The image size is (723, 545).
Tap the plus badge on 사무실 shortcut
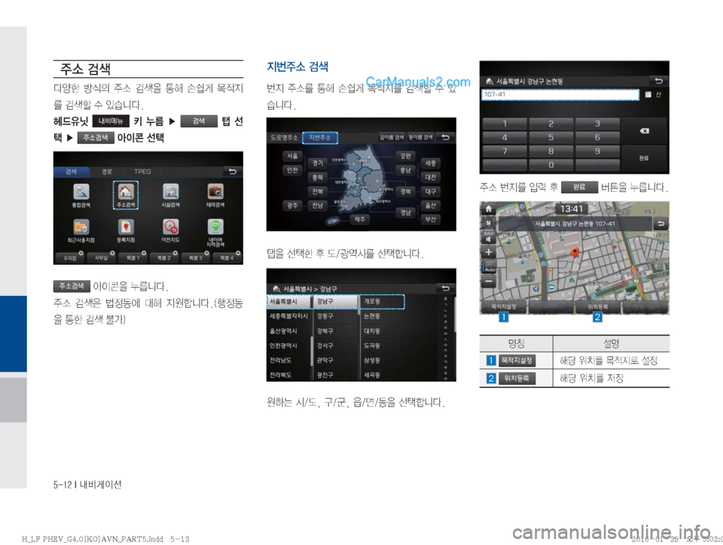pos(112,253)
